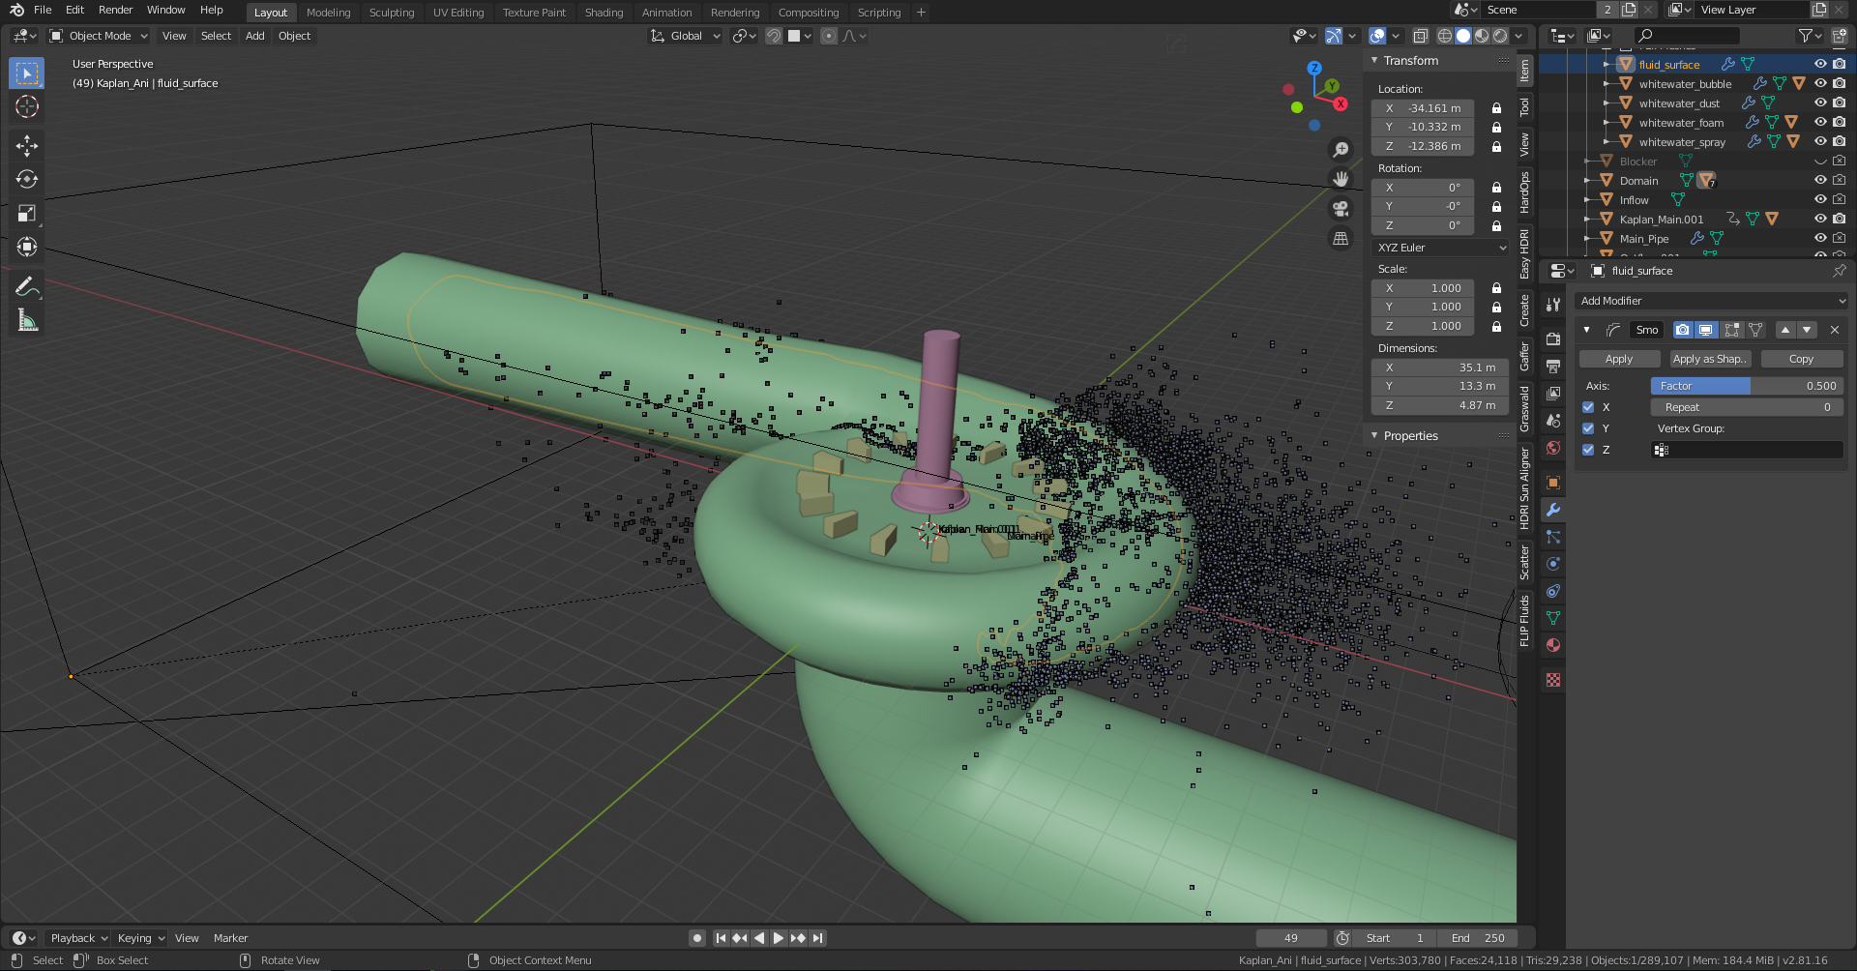Screen dimensions: 1857x971
Task: Open the Global transform orientation dropdown
Action: pos(686,36)
